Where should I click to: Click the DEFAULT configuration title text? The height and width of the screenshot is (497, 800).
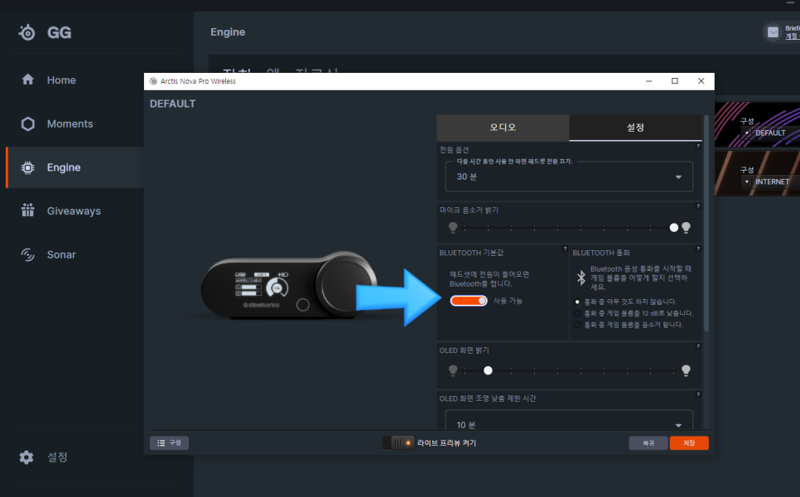coord(172,104)
